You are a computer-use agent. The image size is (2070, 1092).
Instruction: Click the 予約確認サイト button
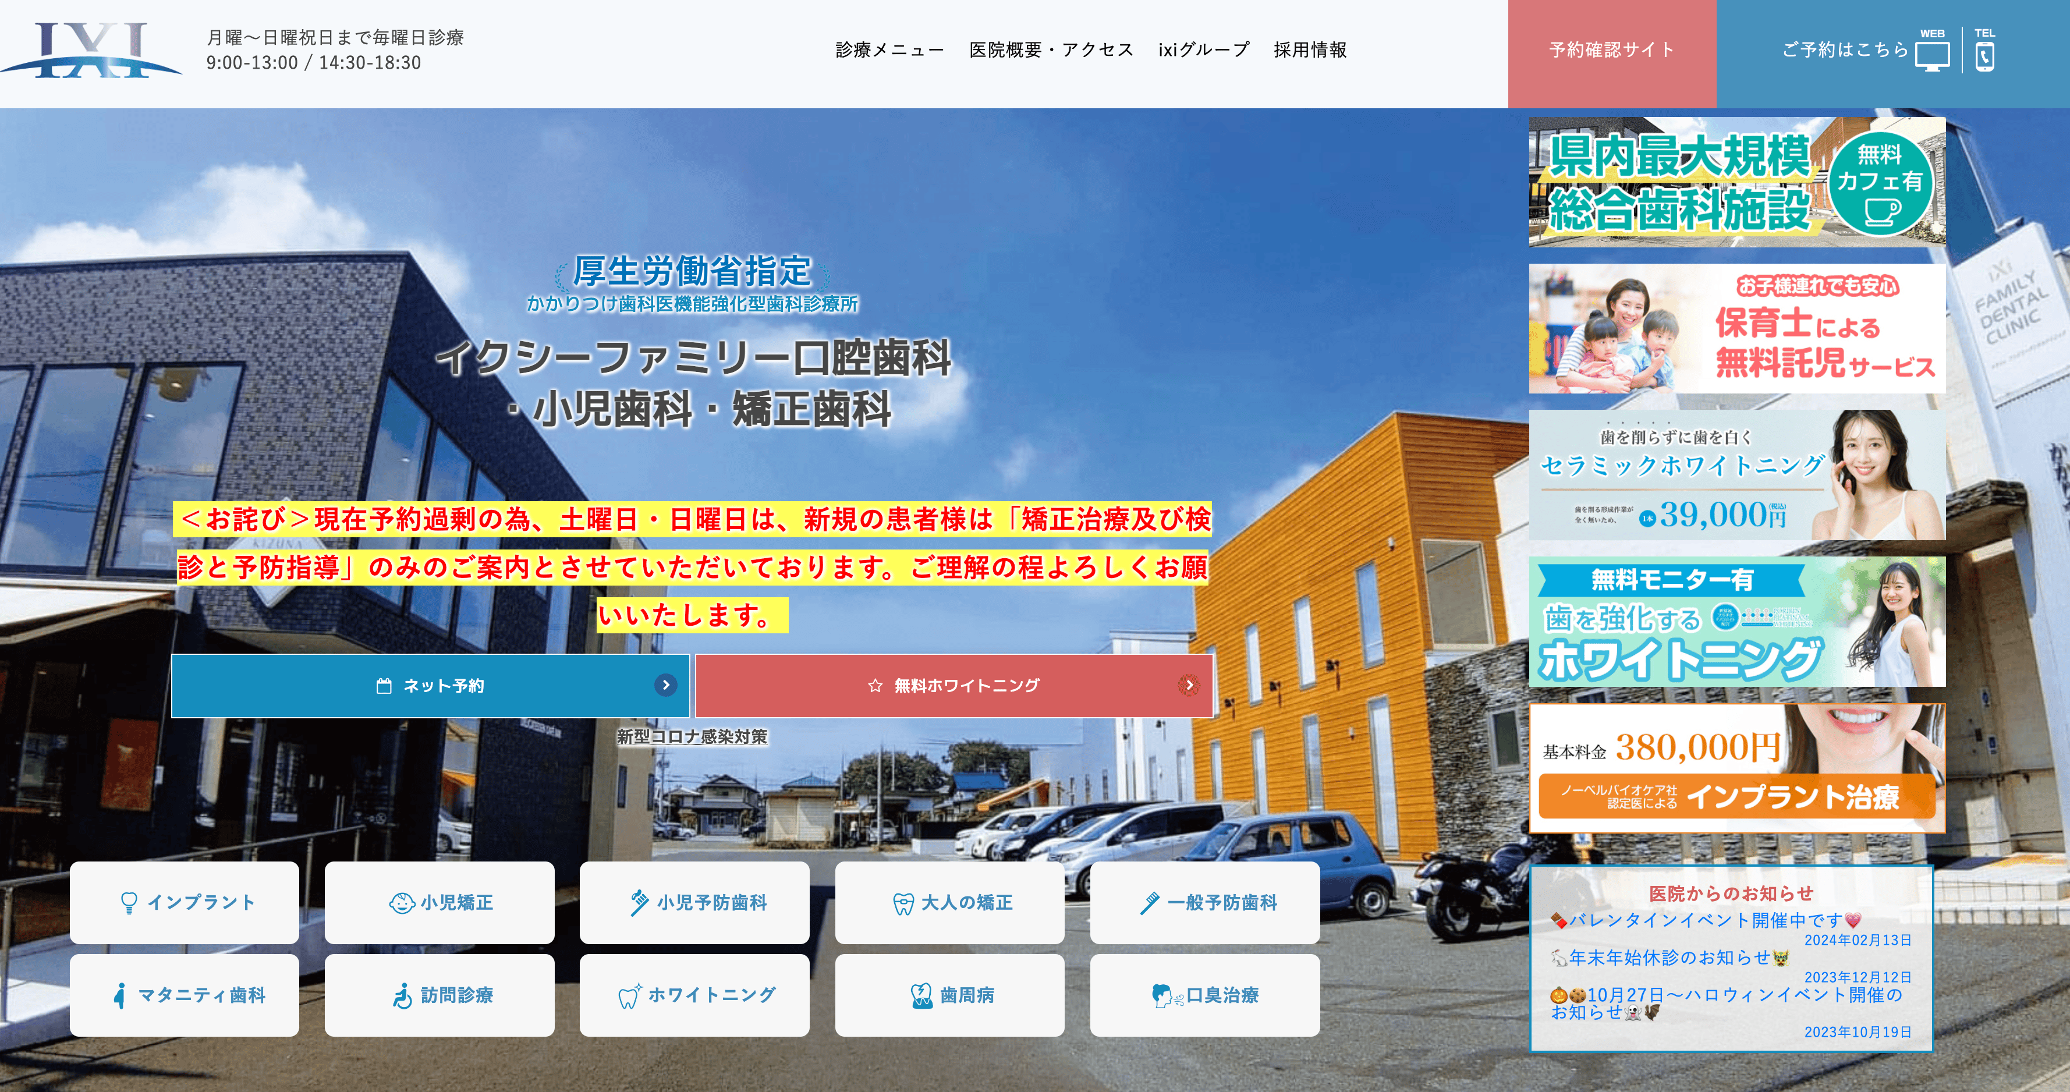[1611, 50]
